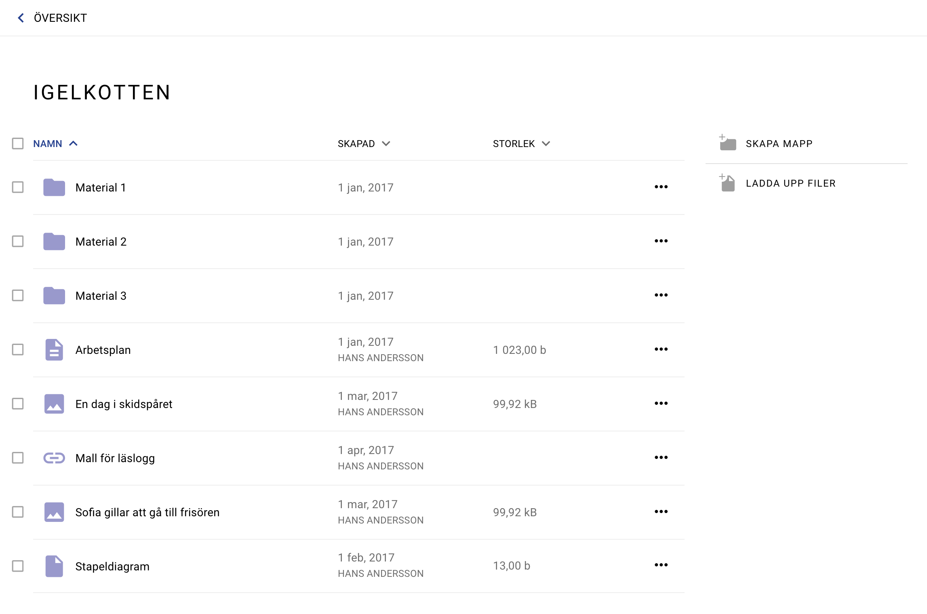The image size is (927, 614).
Task: Open the more options menu for Material 1
Action: tap(661, 187)
